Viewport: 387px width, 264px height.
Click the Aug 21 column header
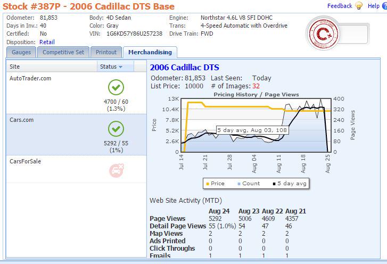coord(295,211)
